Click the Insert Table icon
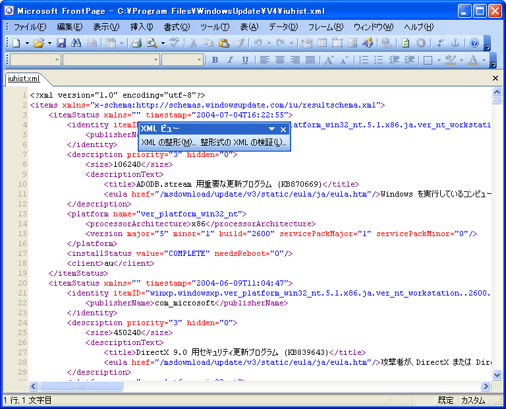This screenshot has width=506, height=409. pos(322,43)
